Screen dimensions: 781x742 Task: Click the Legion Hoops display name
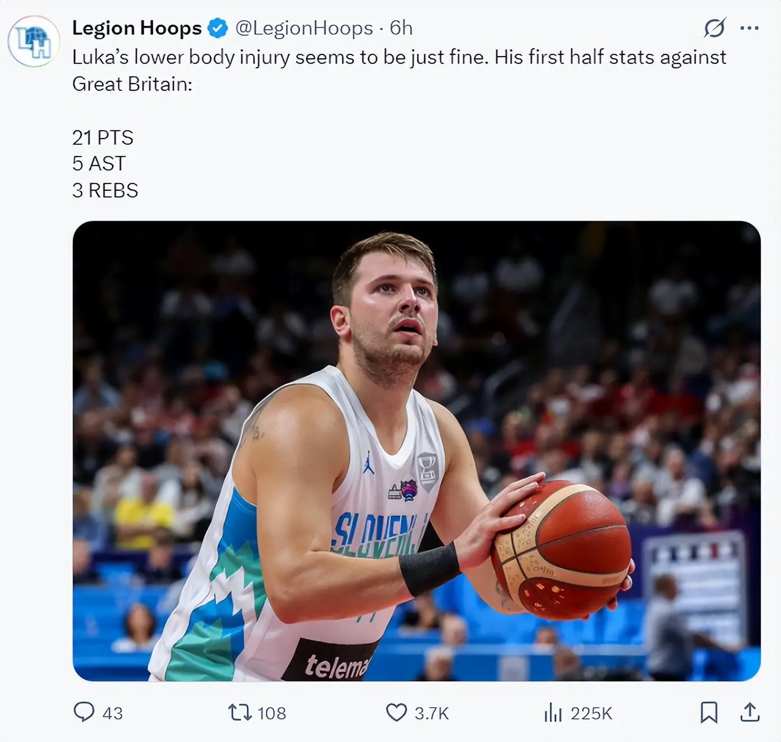136,28
